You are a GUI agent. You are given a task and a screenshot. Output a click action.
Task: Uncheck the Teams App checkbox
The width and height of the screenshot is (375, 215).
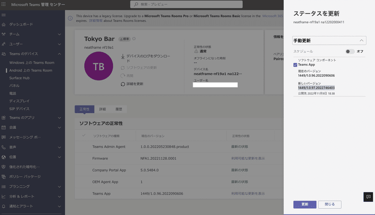click(x=295, y=65)
